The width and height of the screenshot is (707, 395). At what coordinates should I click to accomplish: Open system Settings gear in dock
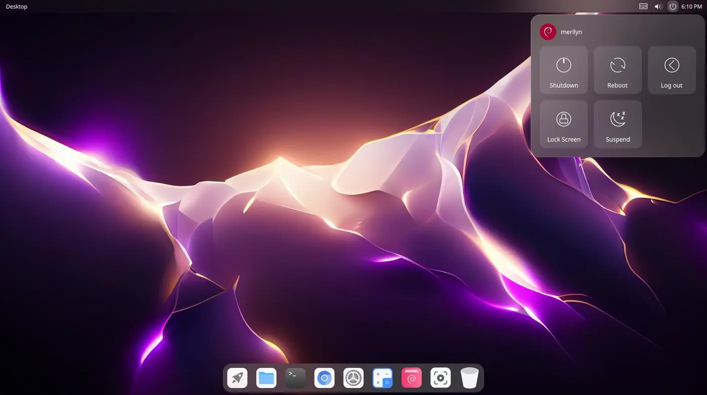(353, 378)
